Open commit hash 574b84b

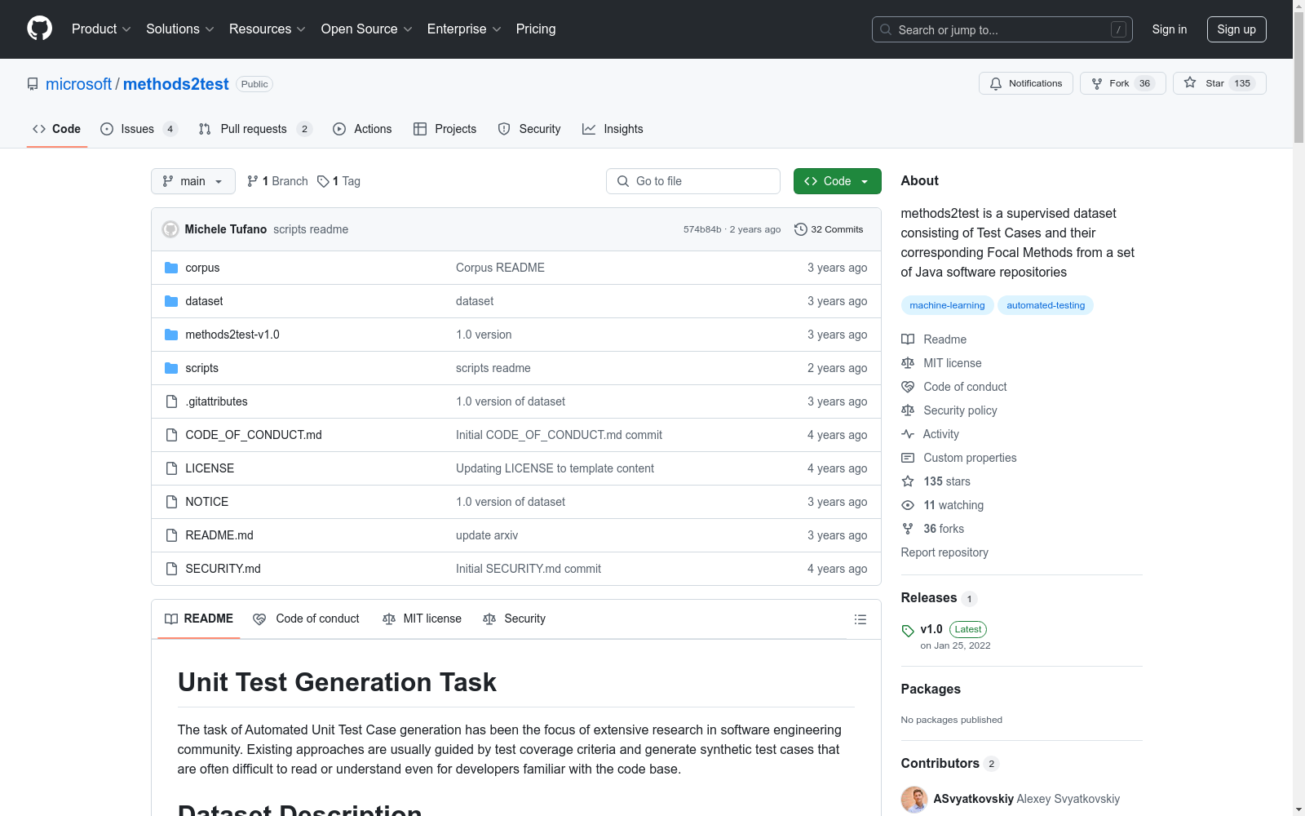(702, 229)
